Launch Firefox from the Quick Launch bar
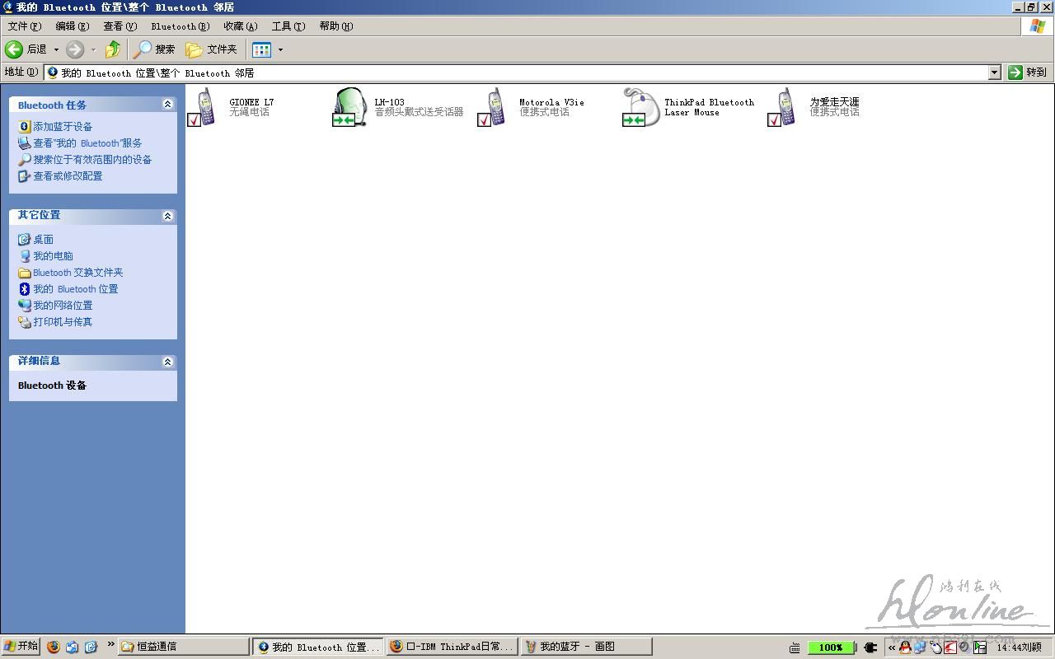This screenshot has height=659, width=1055. click(x=54, y=647)
